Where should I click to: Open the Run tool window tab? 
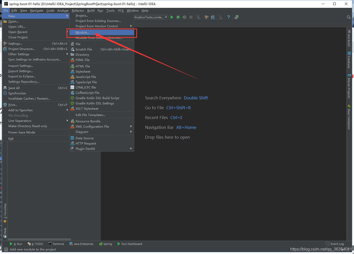pos(16,244)
